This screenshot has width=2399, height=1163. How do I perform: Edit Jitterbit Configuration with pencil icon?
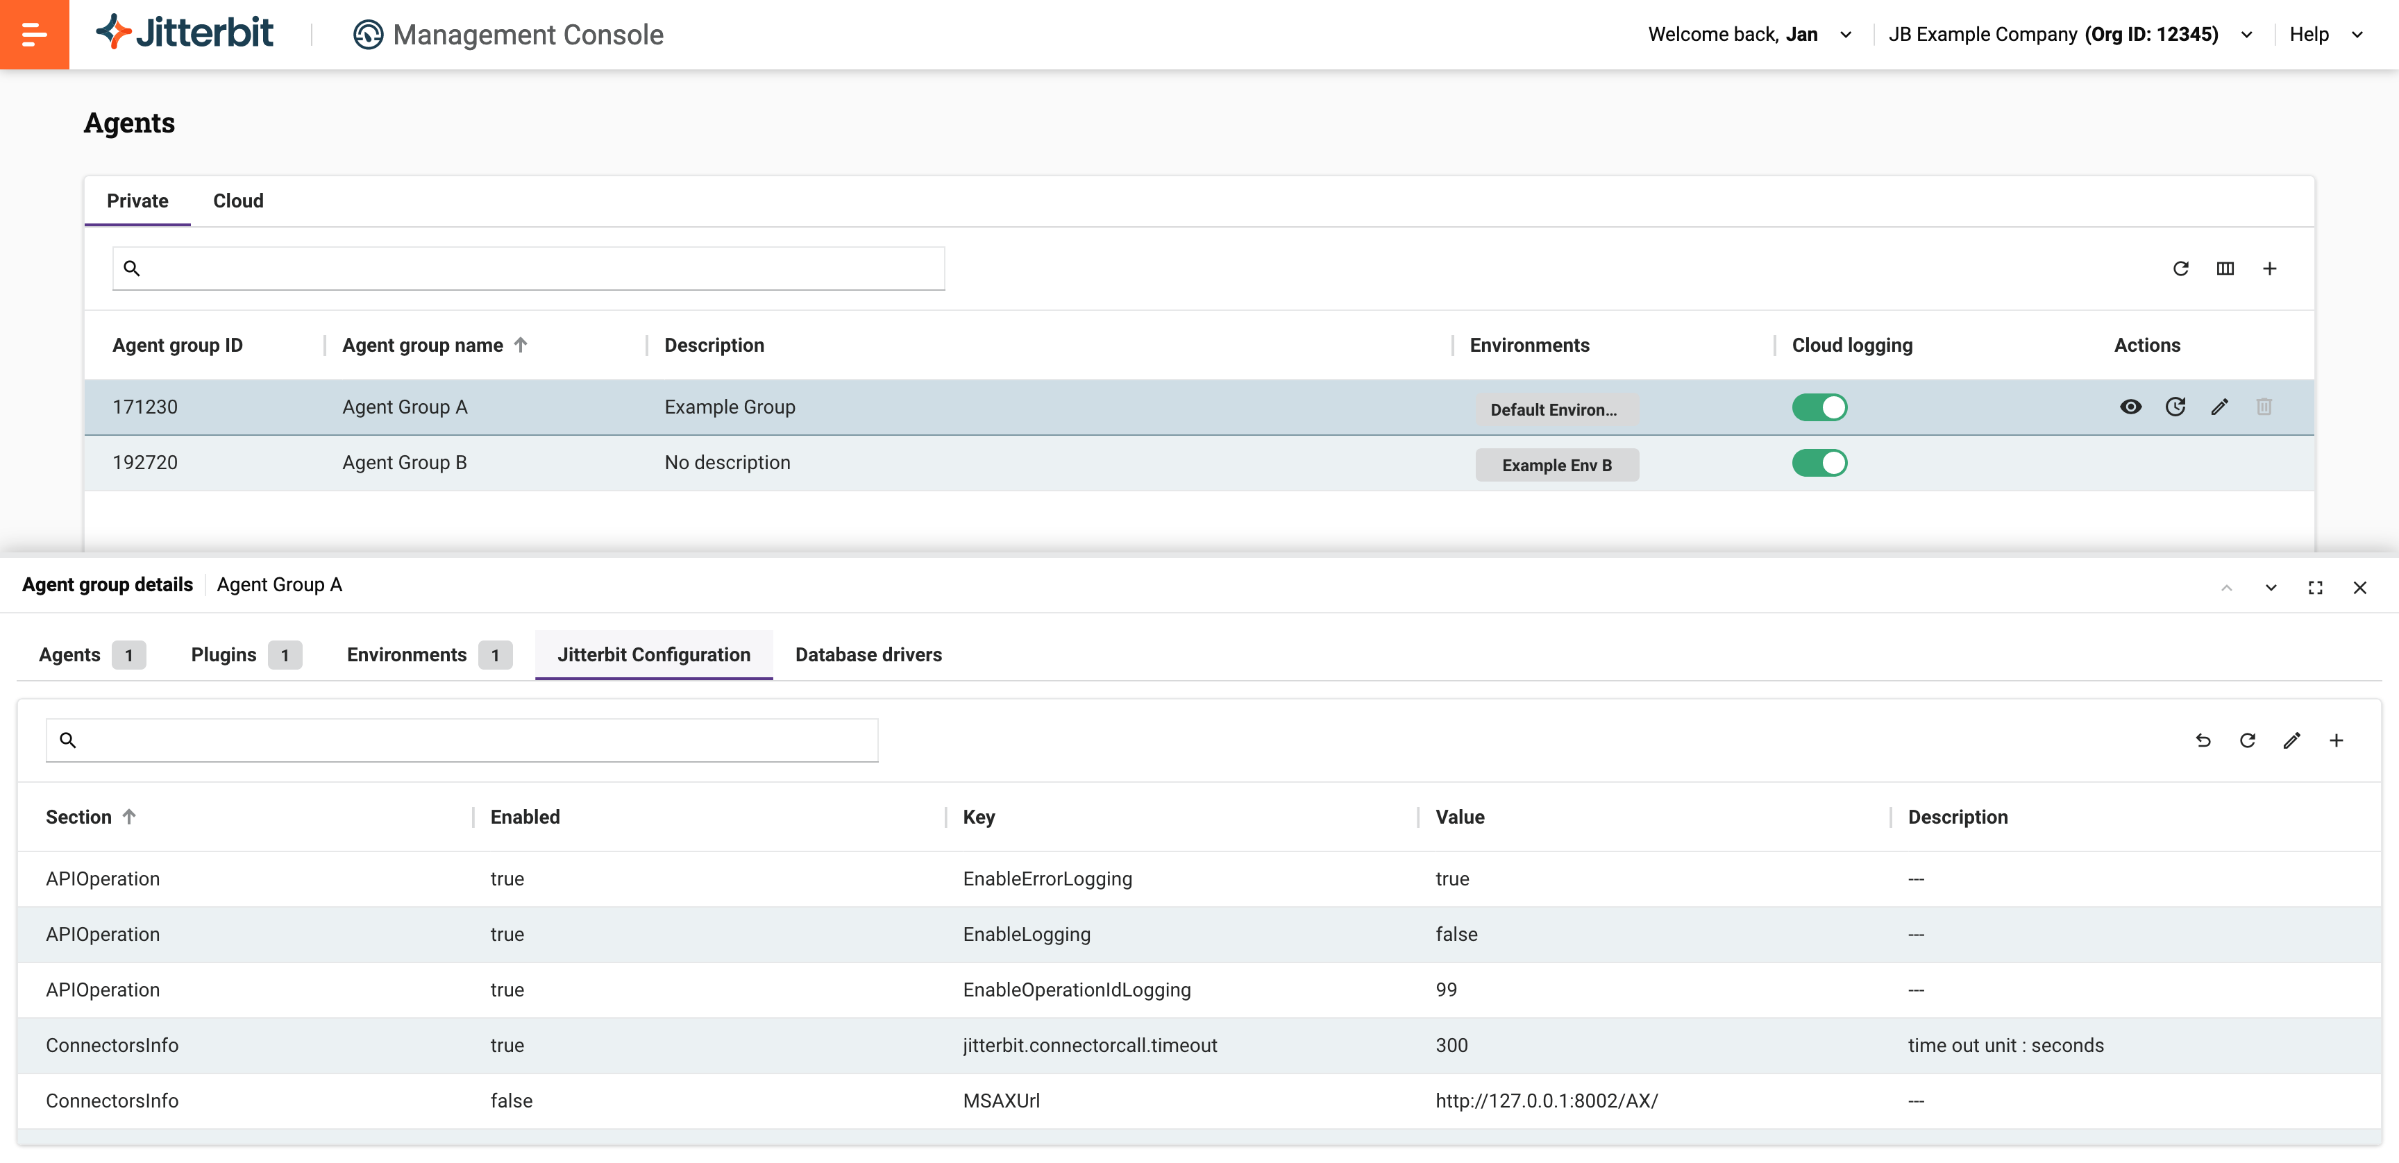[x=2292, y=740]
